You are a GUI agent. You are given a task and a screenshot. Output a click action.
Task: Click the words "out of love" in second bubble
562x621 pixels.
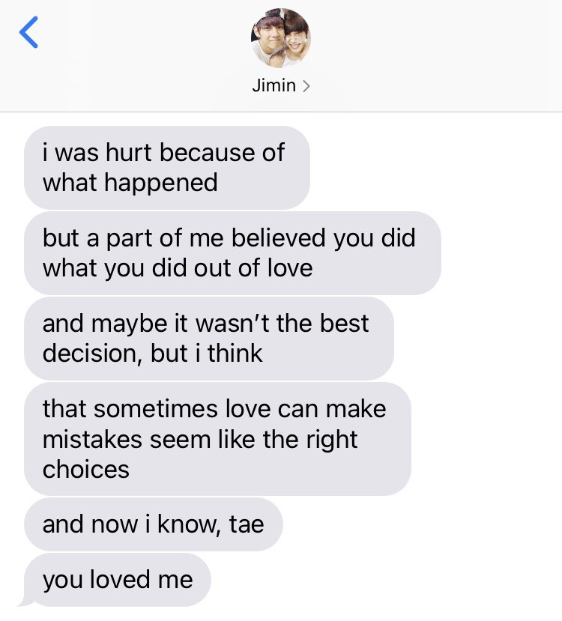[x=253, y=268]
